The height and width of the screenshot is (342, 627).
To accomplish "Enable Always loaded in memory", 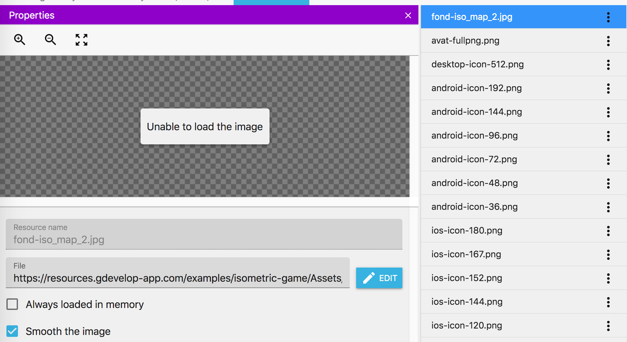I will [12, 304].
